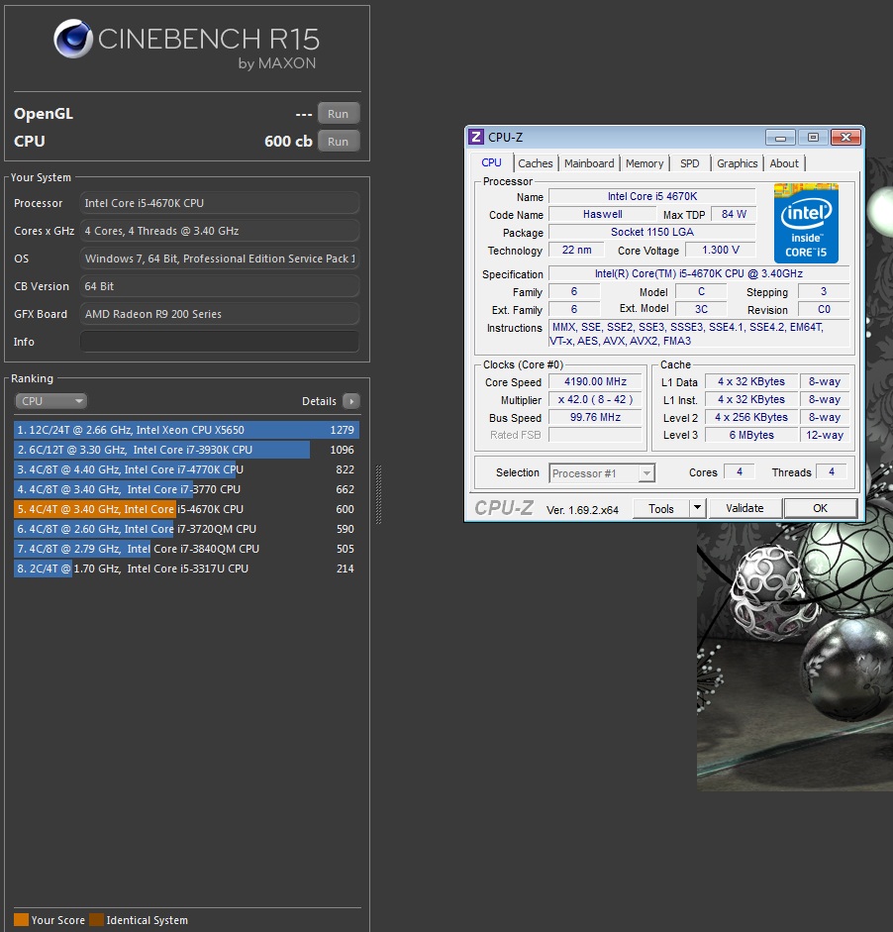
Task: Click the Identical System brown swatch
Action: (96, 919)
